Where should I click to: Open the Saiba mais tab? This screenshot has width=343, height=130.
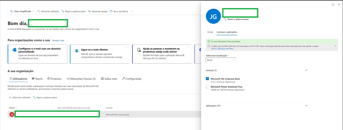(109, 79)
